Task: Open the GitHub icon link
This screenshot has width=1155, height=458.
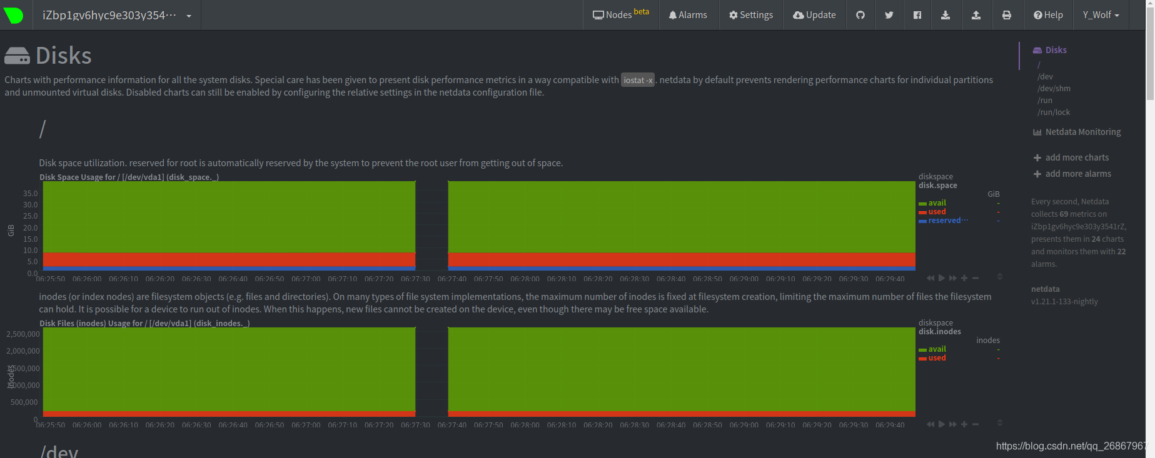Action: [x=860, y=15]
